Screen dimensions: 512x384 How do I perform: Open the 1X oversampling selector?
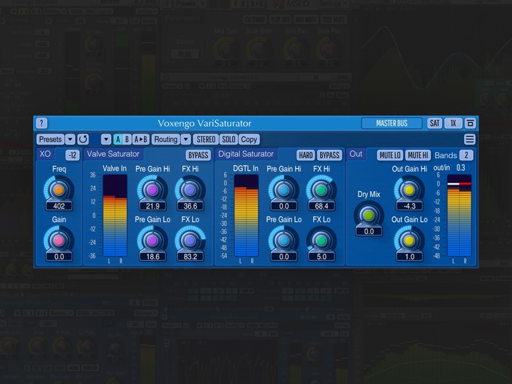tap(453, 123)
